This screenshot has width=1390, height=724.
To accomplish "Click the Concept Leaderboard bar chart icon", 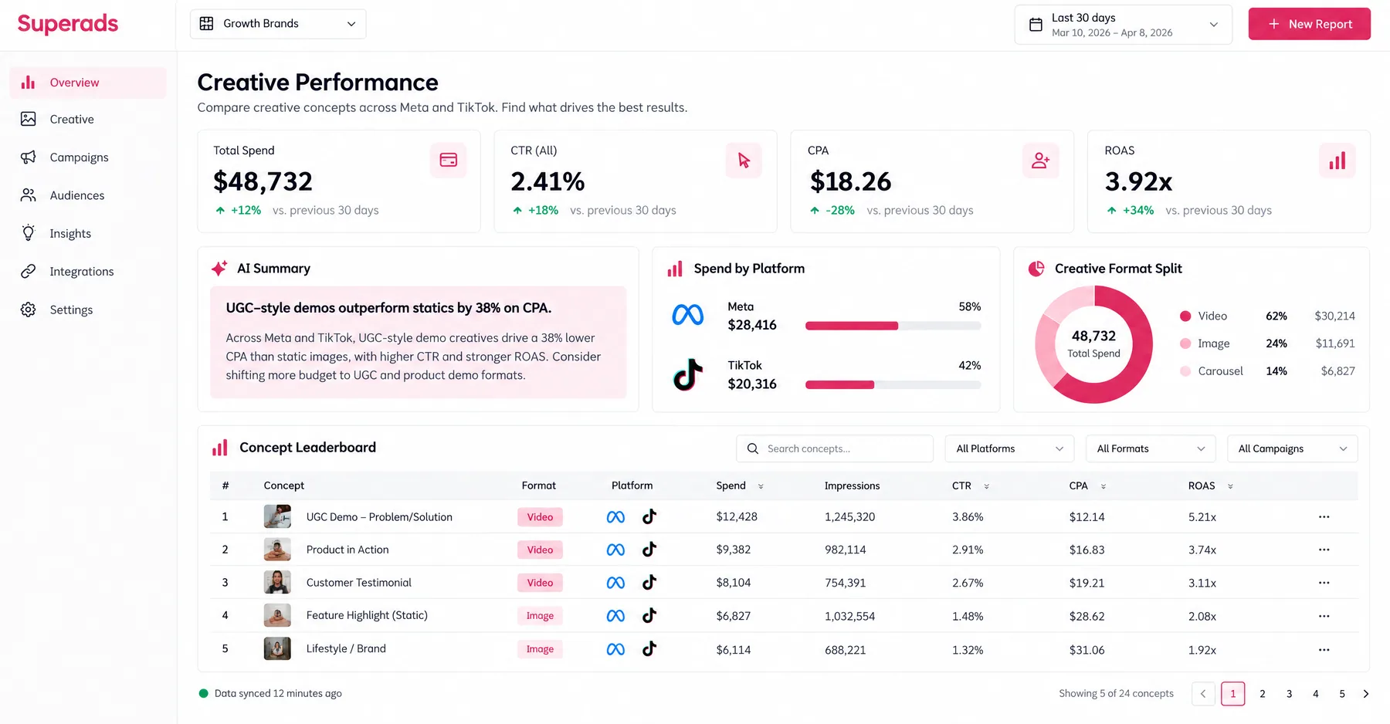I will click(220, 448).
